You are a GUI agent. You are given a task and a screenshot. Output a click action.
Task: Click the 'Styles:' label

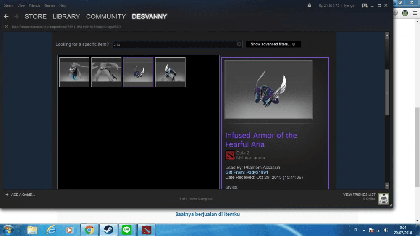click(x=232, y=187)
